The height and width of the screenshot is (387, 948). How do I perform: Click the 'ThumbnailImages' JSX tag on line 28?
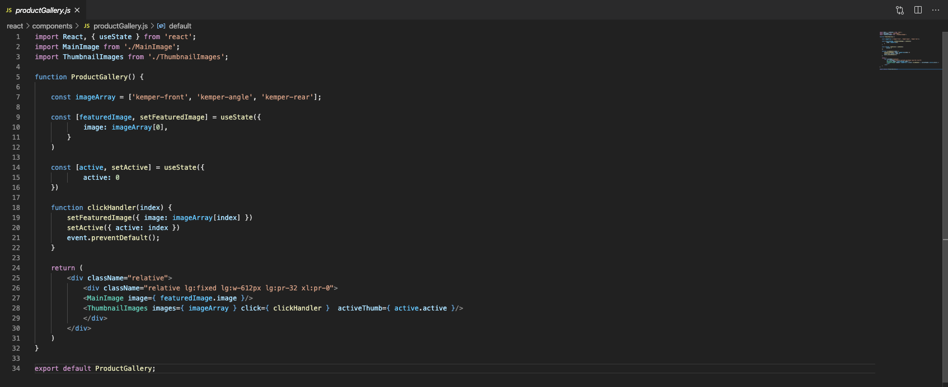pos(118,308)
